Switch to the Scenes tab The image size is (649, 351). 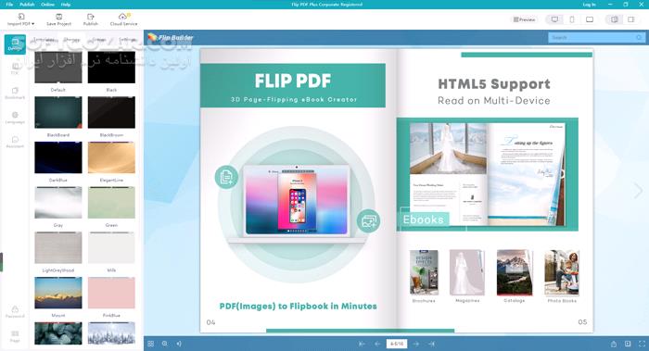coord(99,40)
